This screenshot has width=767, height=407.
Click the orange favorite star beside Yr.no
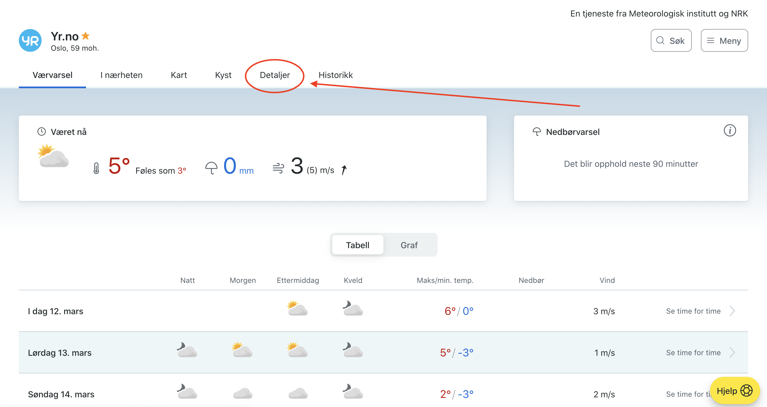86,36
